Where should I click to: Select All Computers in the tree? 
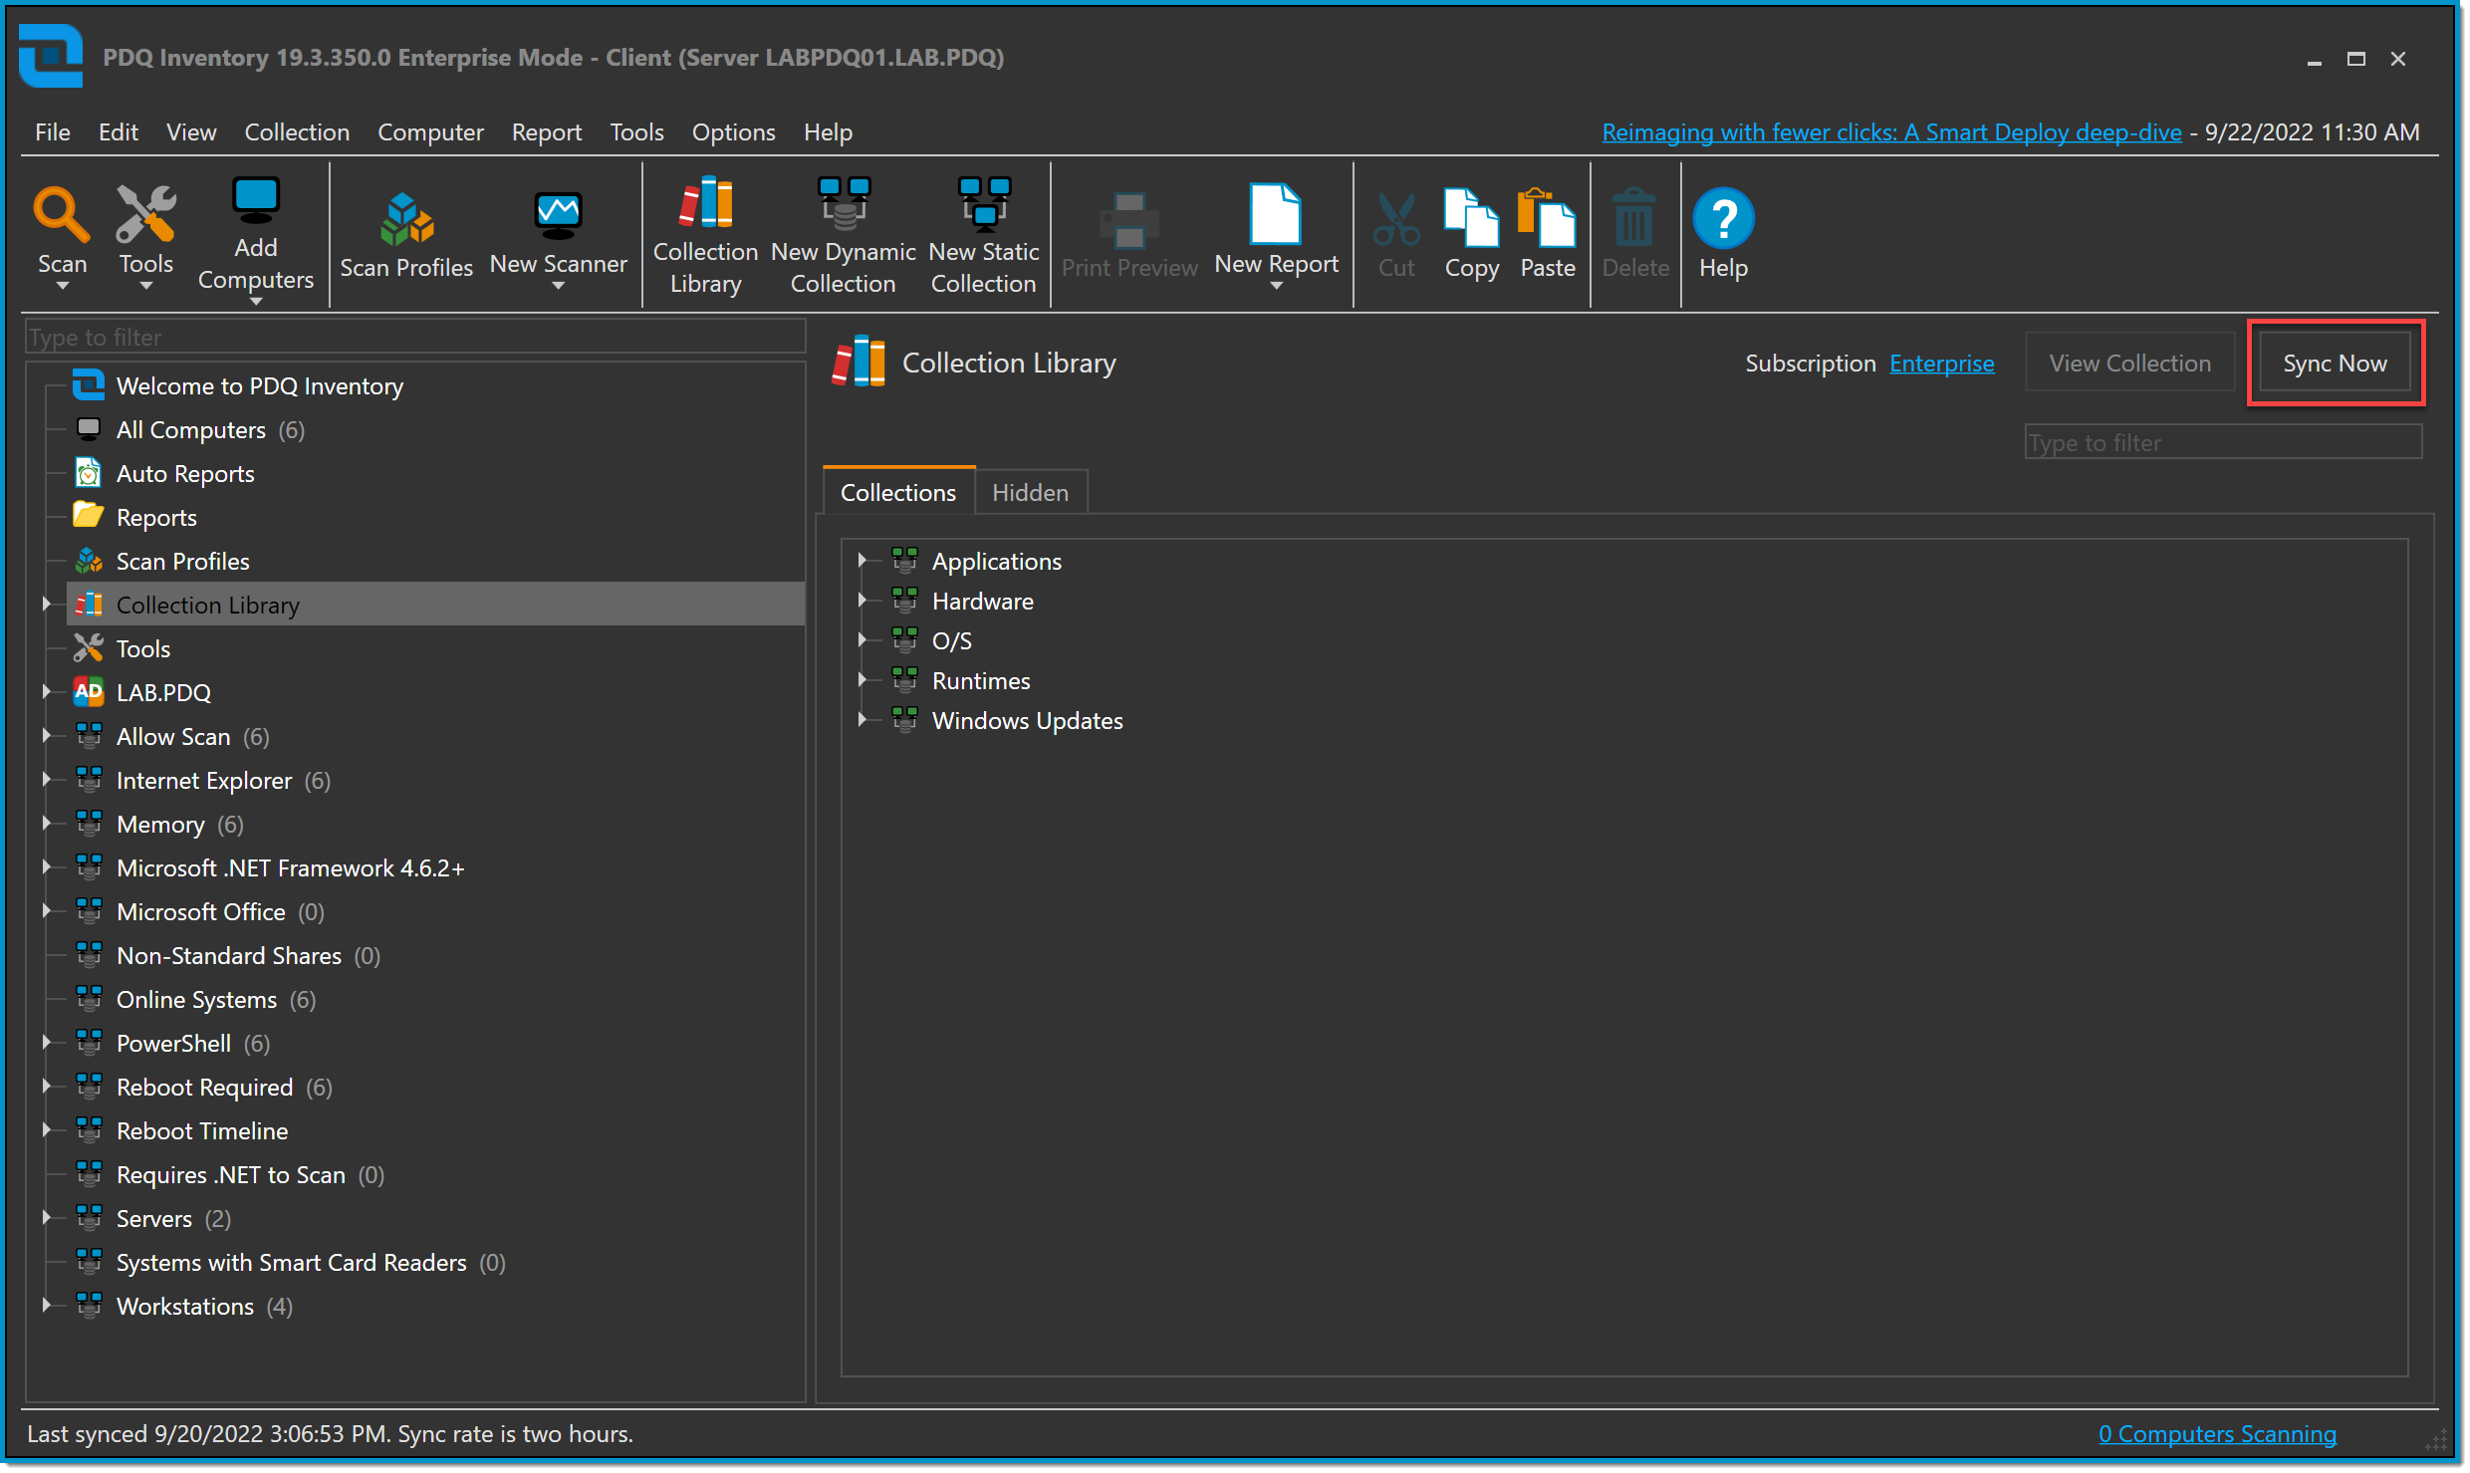(190, 430)
